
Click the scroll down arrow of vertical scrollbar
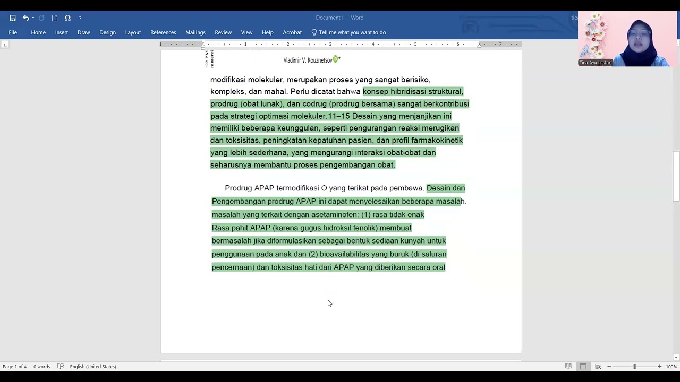(676, 358)
